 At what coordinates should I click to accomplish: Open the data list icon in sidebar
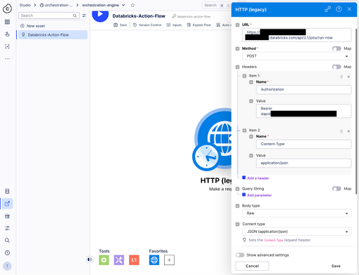[x=7, y=192]
